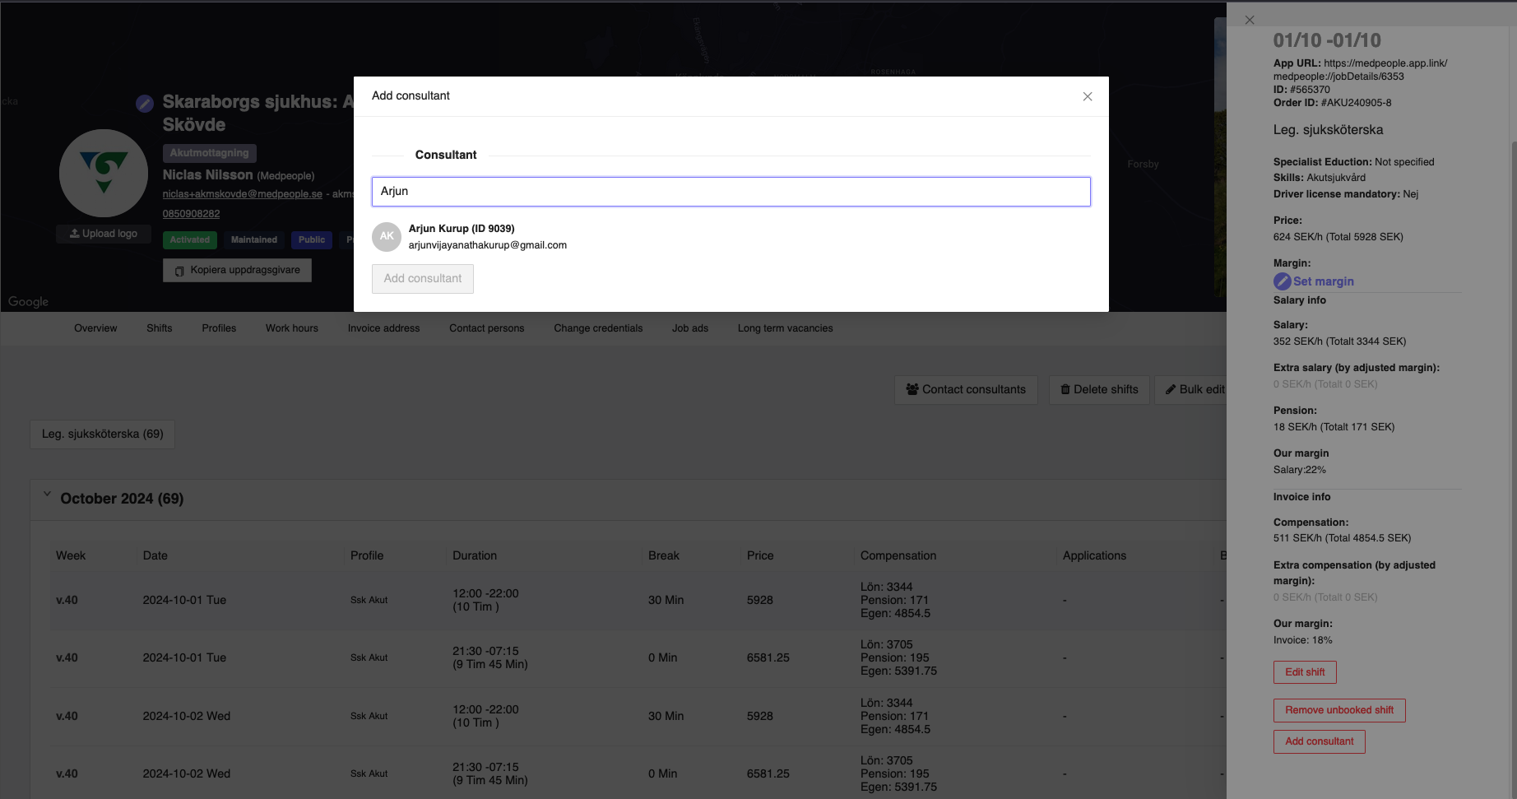Click the Consultant search input field
This screenshot has height=799, width=1517.
coord(731,192)
